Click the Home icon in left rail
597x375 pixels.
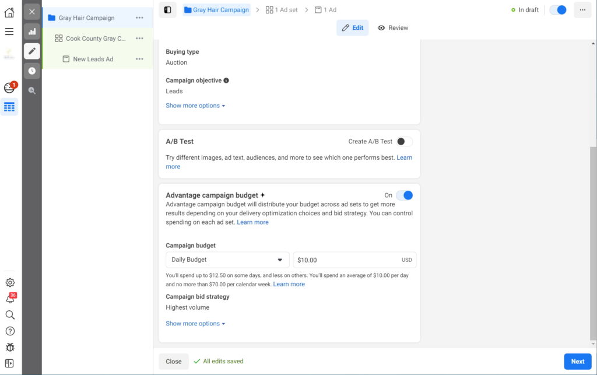[9, 12]
